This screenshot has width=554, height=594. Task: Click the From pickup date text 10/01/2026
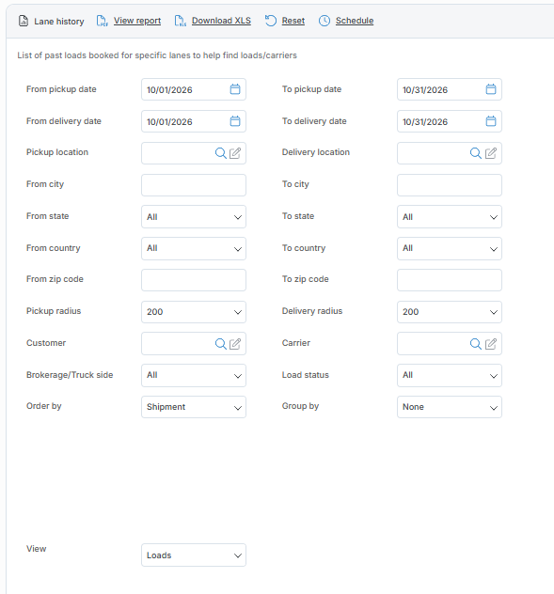point(169,90)
